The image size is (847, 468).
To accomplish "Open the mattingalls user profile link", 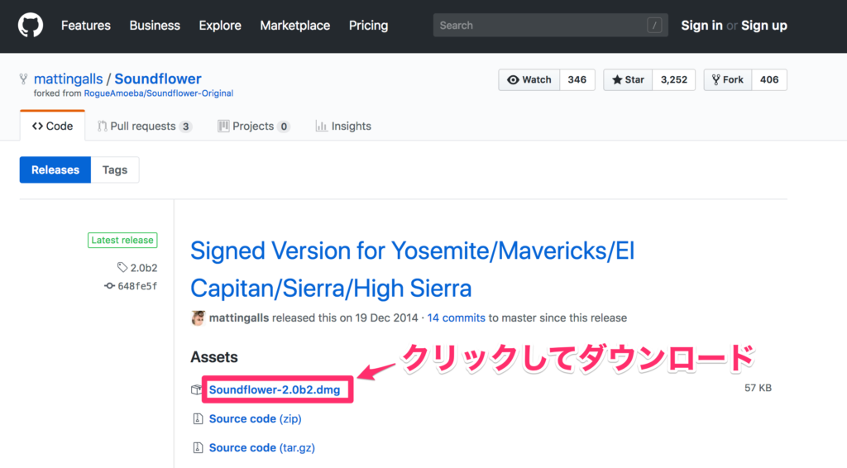I will point(68,79).
